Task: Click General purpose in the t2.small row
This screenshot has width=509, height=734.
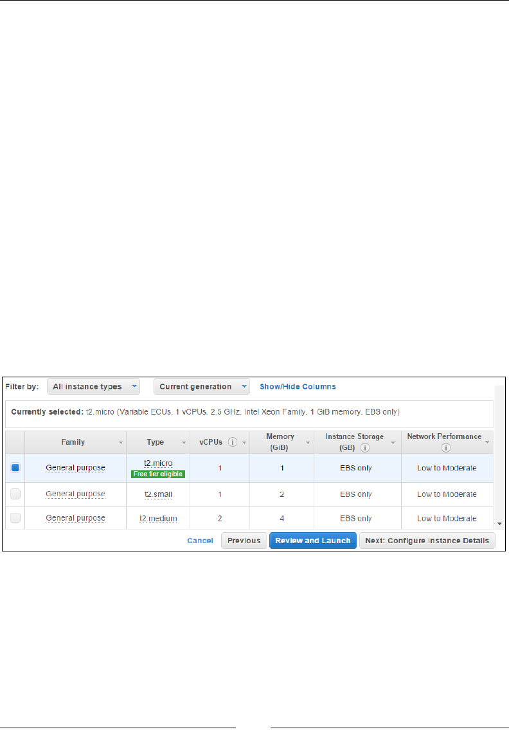Action: (x=75, y=494)
